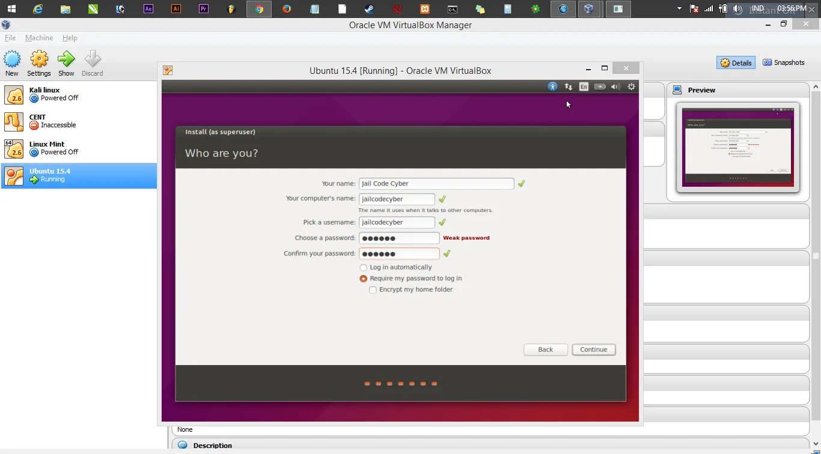
Task: Click the IND language indicator in tray
Action: (x=758, y=8)
